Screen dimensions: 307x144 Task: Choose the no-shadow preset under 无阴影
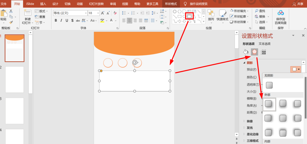pos(269,85)
